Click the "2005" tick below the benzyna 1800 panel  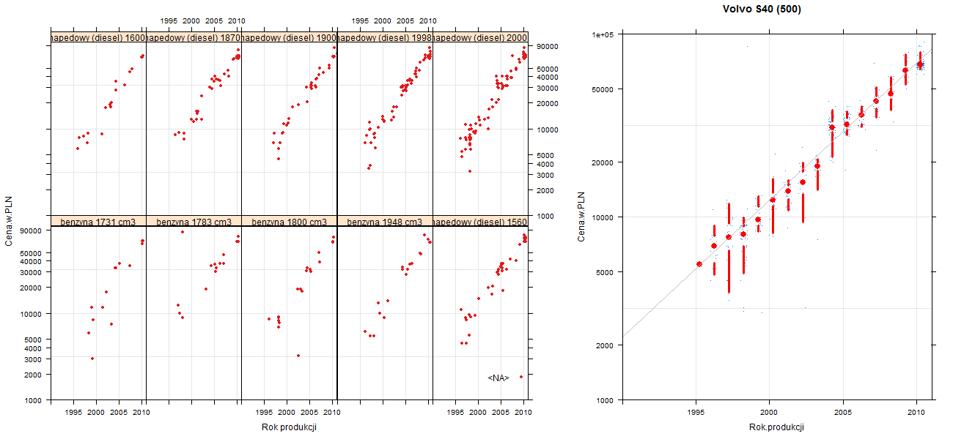[310, 413]
